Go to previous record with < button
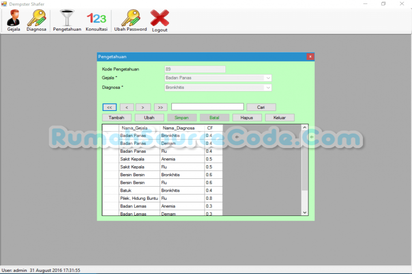This screenshot has width=412, height=274. click(x=127, y=107)
